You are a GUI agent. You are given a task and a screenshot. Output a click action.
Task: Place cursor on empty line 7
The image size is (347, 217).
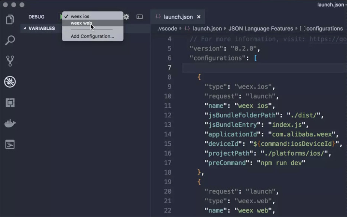[265, 68]
